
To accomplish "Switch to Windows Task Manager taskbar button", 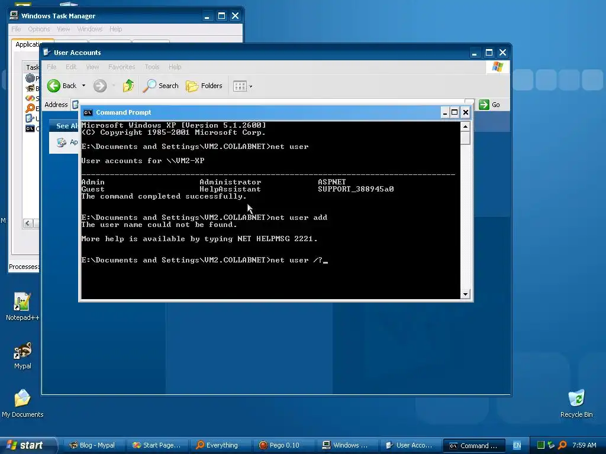I will pos(347,445).
